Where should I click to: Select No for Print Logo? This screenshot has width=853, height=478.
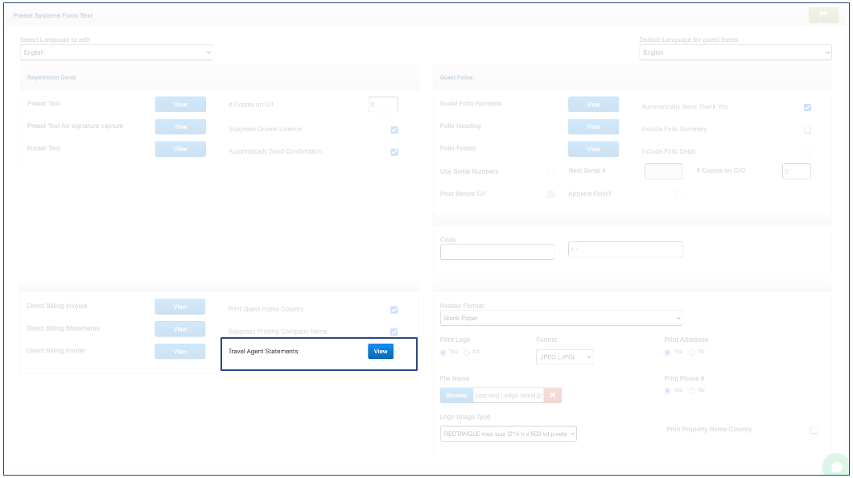coord(467,352)
